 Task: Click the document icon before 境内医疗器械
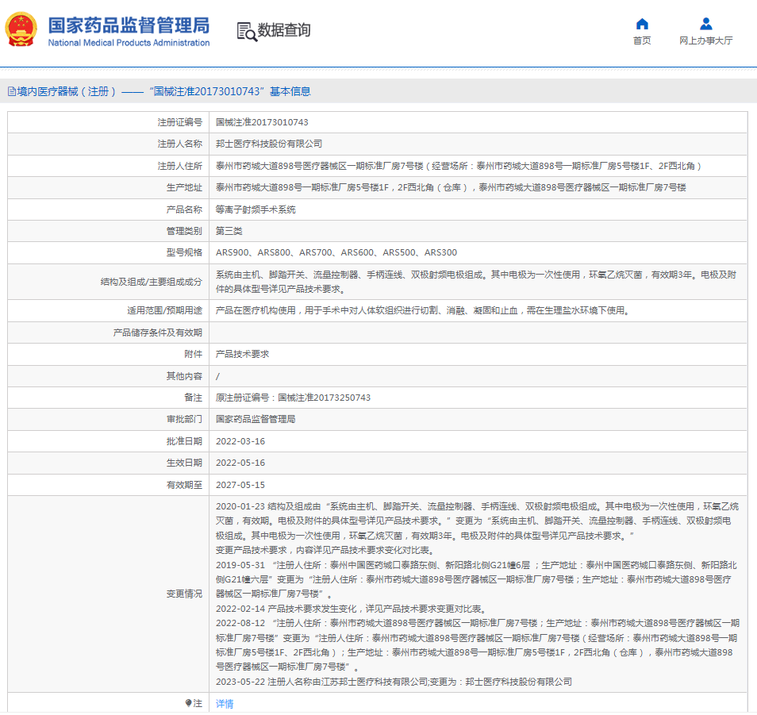[11, 92]
